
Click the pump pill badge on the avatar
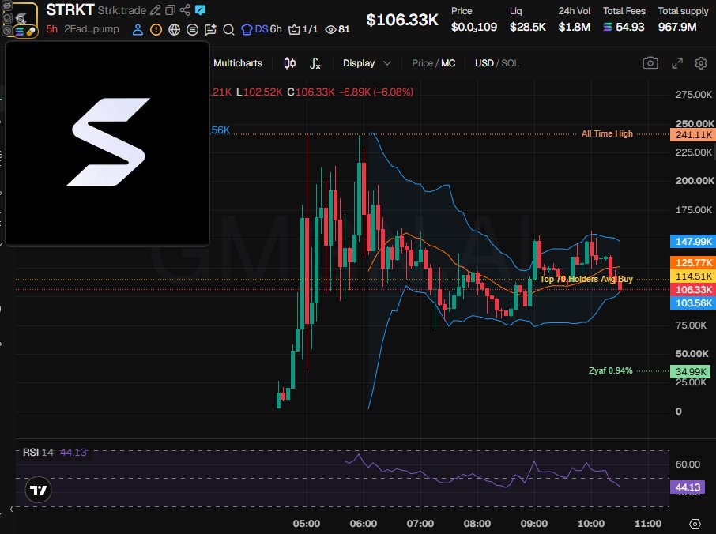tap(30, 32)
